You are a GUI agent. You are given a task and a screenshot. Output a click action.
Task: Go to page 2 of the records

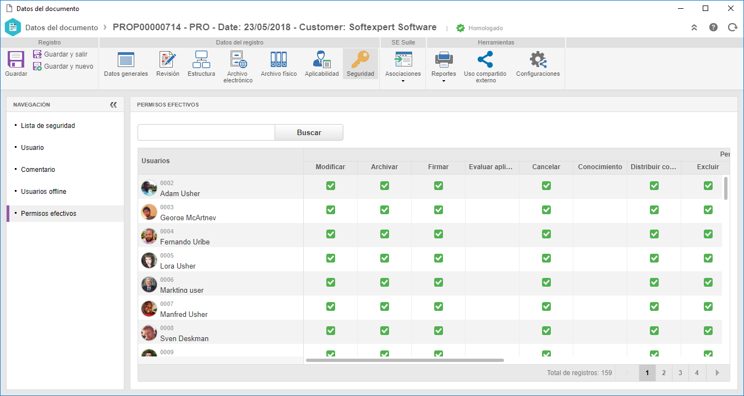pos(664,373)
